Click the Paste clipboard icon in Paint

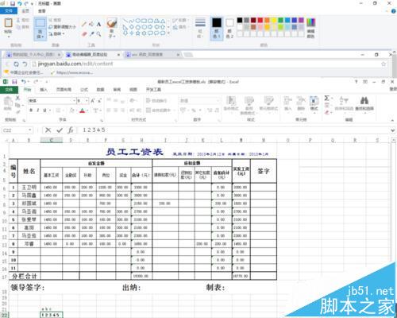[8, 23]
